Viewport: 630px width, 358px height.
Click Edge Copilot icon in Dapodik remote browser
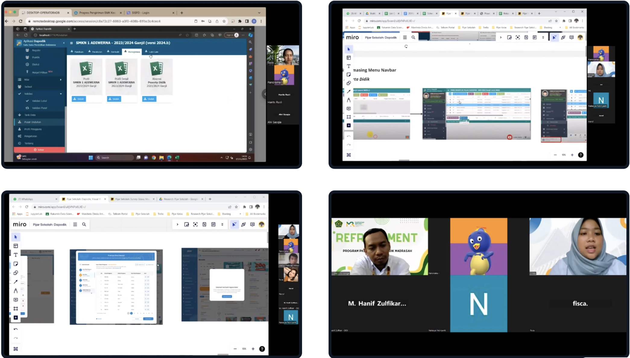250,35
